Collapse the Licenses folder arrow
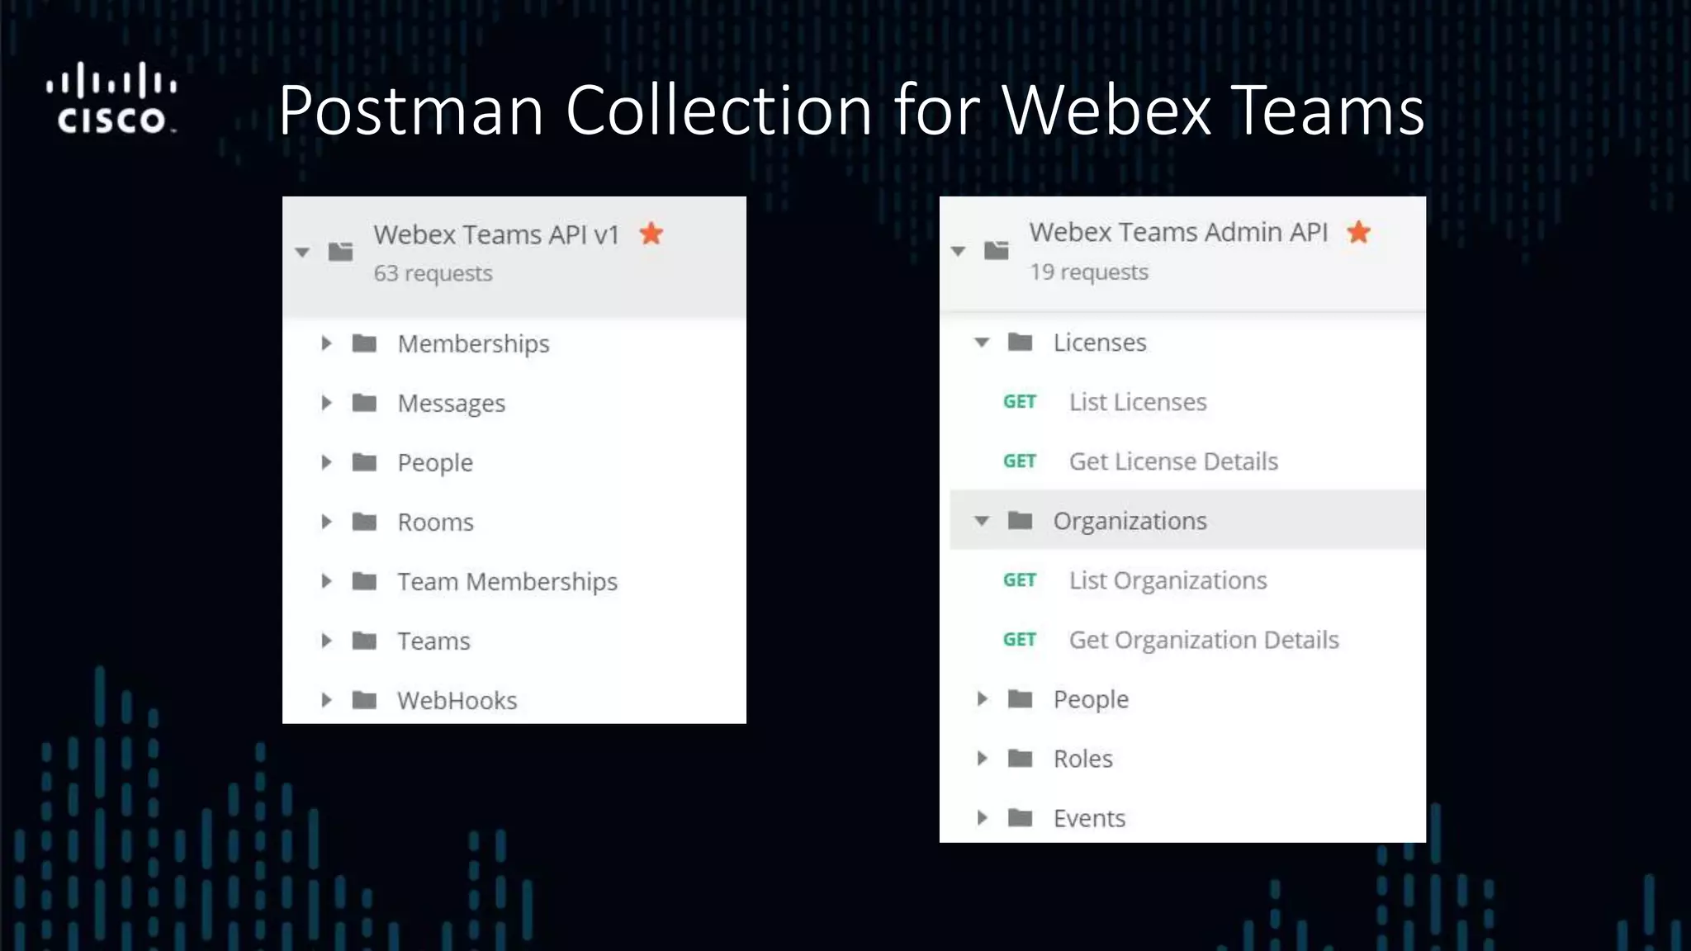Screen dimensions: 1691x951 click(982, 343)
